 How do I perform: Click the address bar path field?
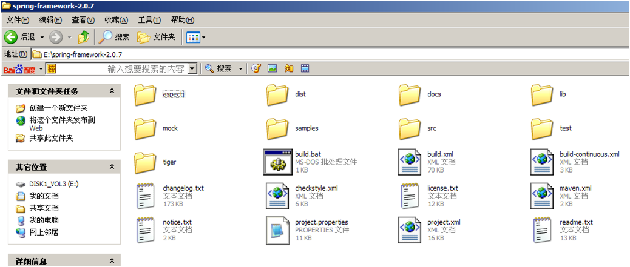pos(330,54)
